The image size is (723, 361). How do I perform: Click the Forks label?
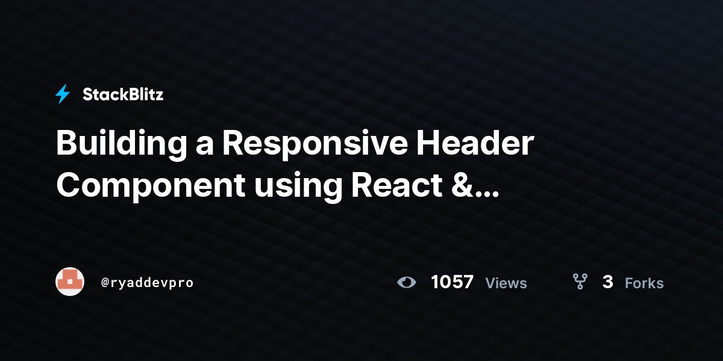[x=644, y=283]
